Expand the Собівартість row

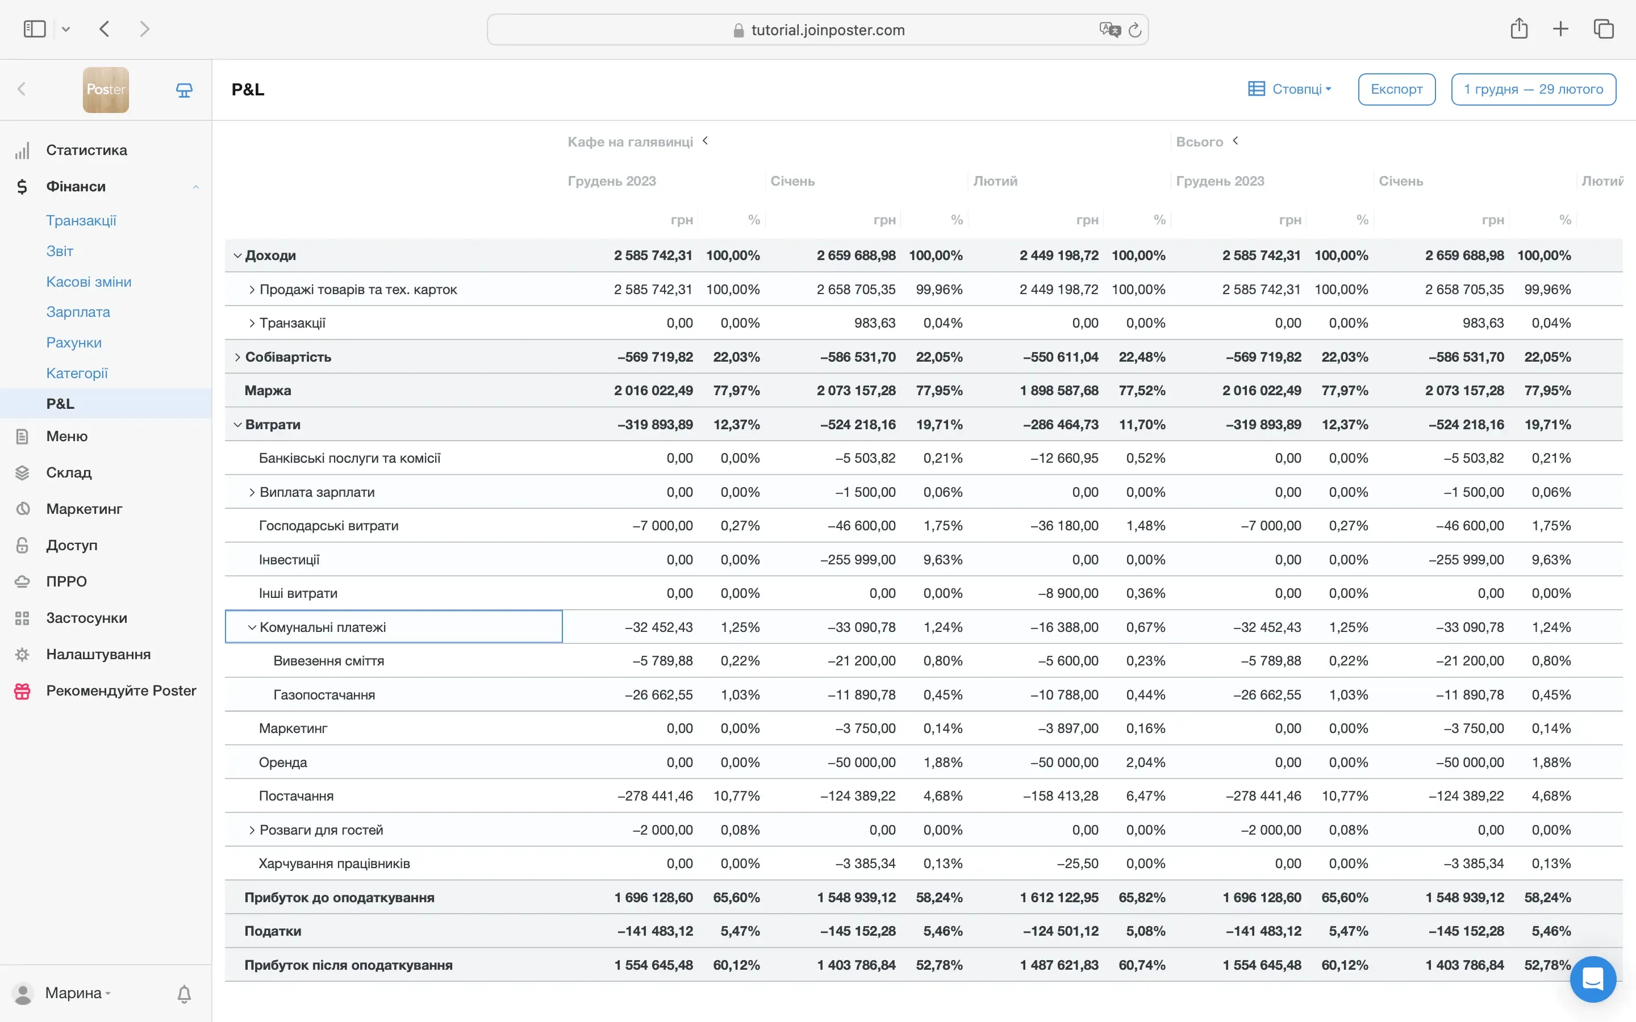[237, 357]
